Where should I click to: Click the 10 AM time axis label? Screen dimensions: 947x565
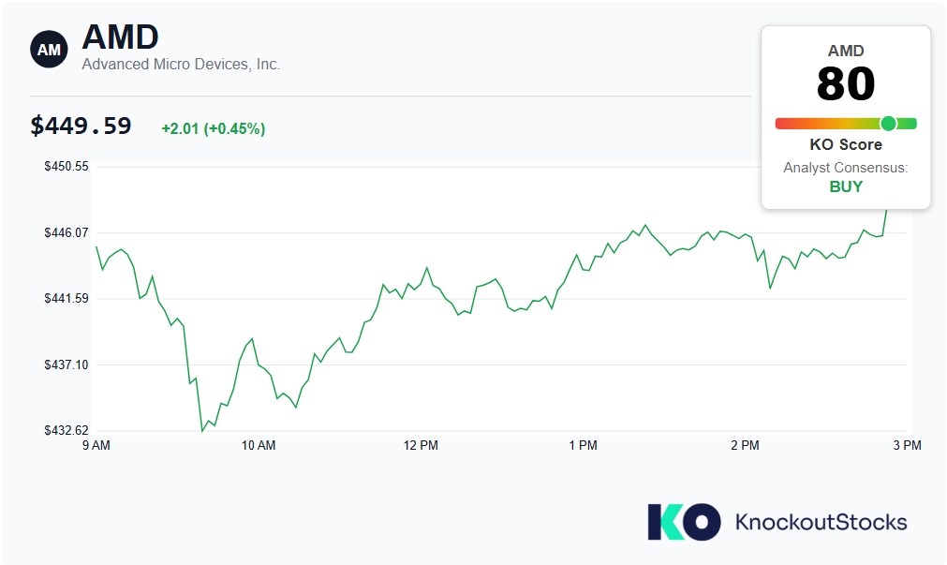coord(259,445)
